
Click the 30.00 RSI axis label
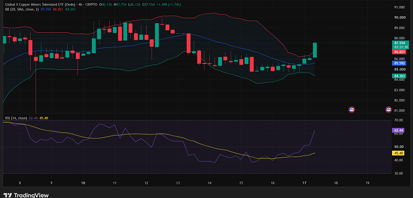399,173
